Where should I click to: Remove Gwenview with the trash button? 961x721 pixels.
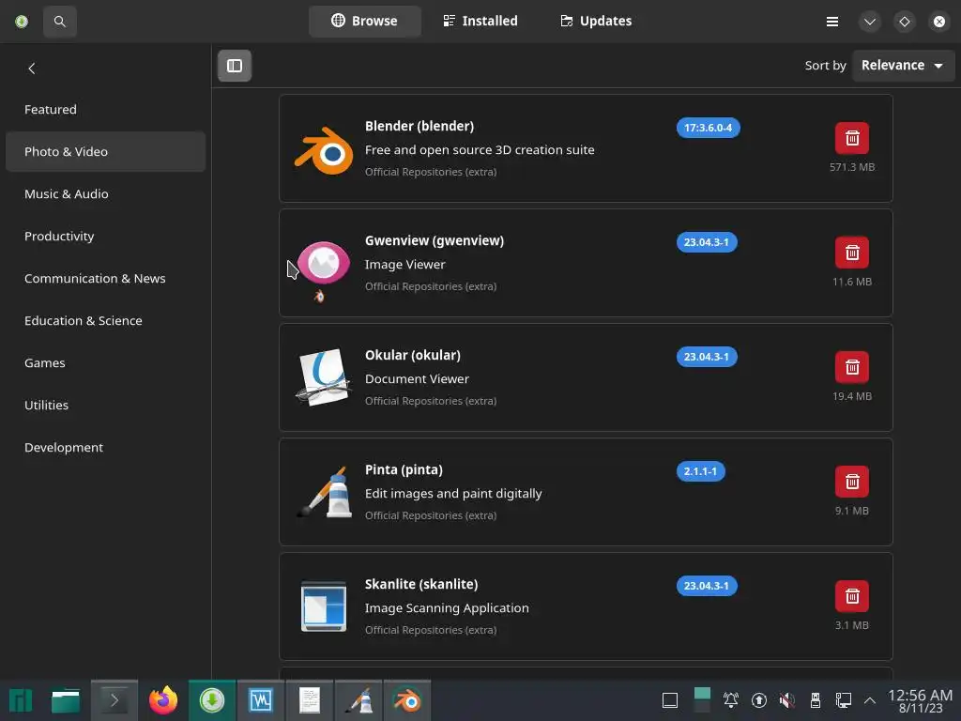[852, 253]
